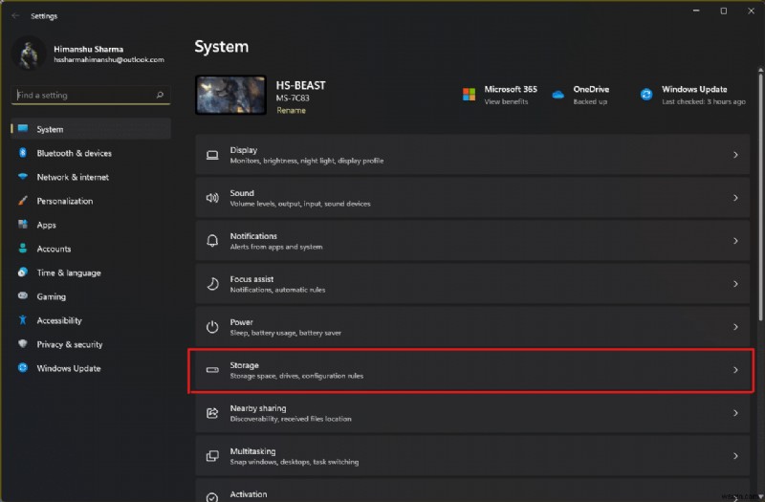Screen dimensions: 765x502
Task: Go to Privacy & security section
Action: tap(69, 344)
